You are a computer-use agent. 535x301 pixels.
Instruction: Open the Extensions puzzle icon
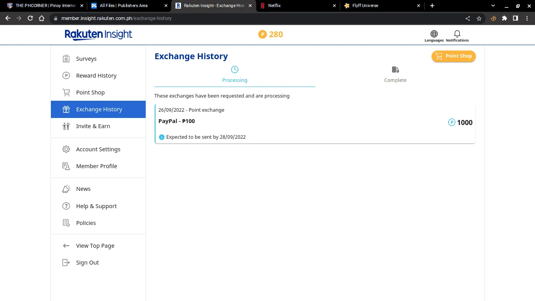[504, 18]
